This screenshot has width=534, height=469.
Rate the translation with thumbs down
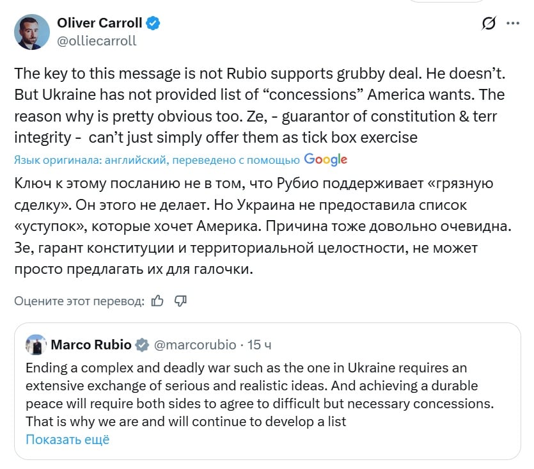click(180, 301)
